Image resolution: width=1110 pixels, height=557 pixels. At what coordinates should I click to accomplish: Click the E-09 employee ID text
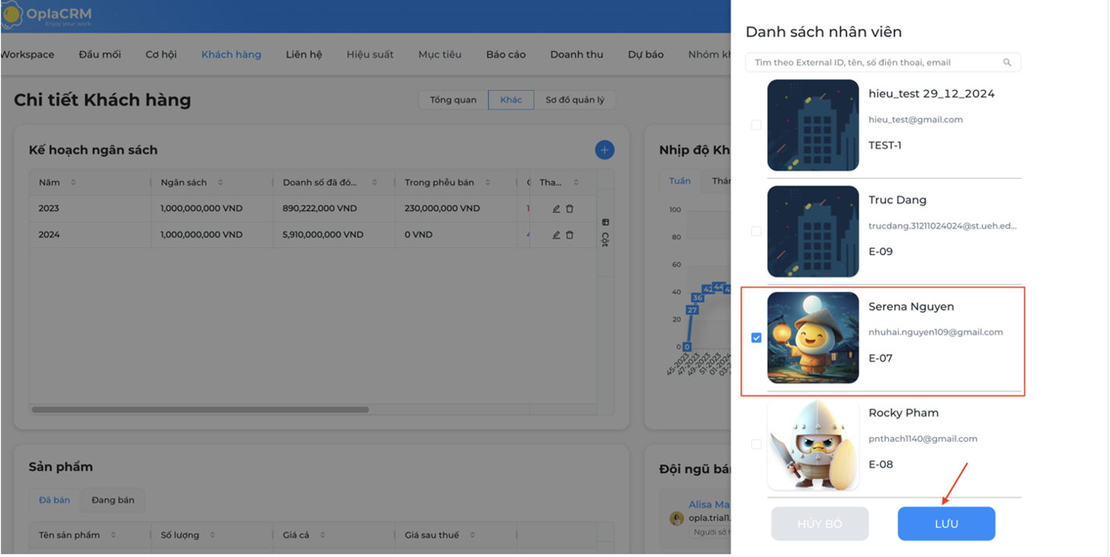(x=881, y=251)
